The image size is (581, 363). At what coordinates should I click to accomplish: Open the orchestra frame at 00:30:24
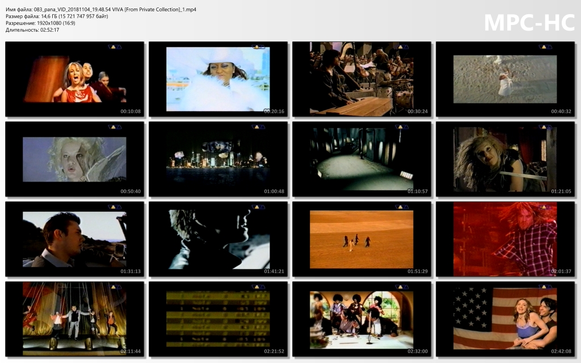[361, 79]
